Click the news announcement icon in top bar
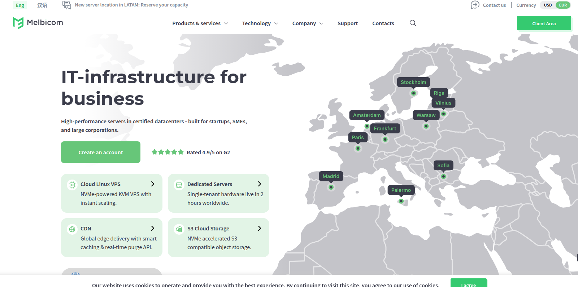Screen dimensions: 578x287 67,5
